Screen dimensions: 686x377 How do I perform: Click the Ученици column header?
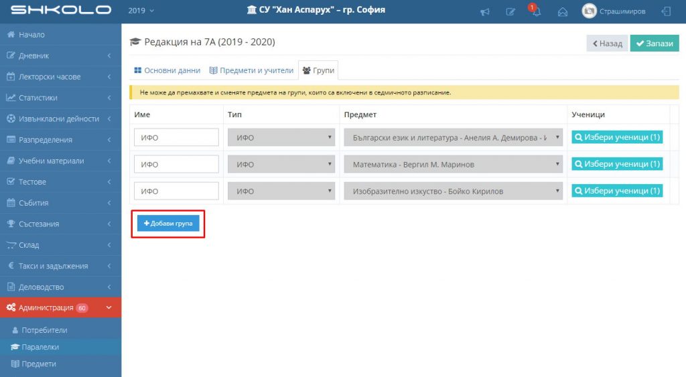pyautogui.click(x=588, y=115)
